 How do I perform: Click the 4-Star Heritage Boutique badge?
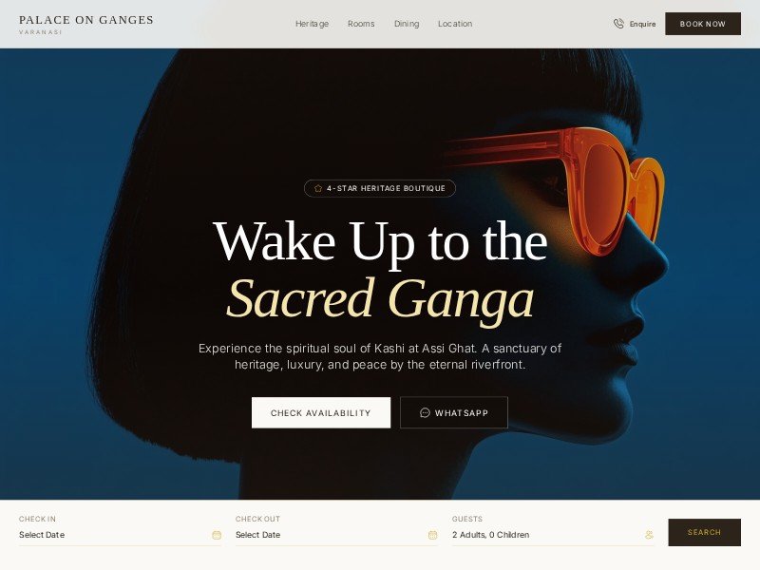point(380,188)
